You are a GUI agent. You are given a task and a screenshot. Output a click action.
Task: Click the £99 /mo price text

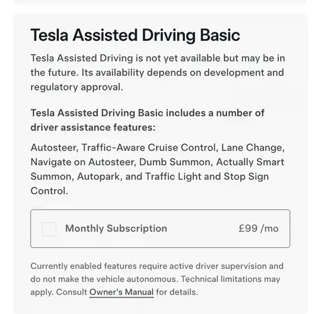pyautogui.click(x=258, y=229)
